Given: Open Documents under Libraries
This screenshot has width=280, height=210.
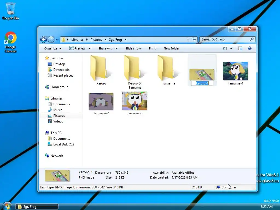Looking at the screenshot, I should (62, 104).
